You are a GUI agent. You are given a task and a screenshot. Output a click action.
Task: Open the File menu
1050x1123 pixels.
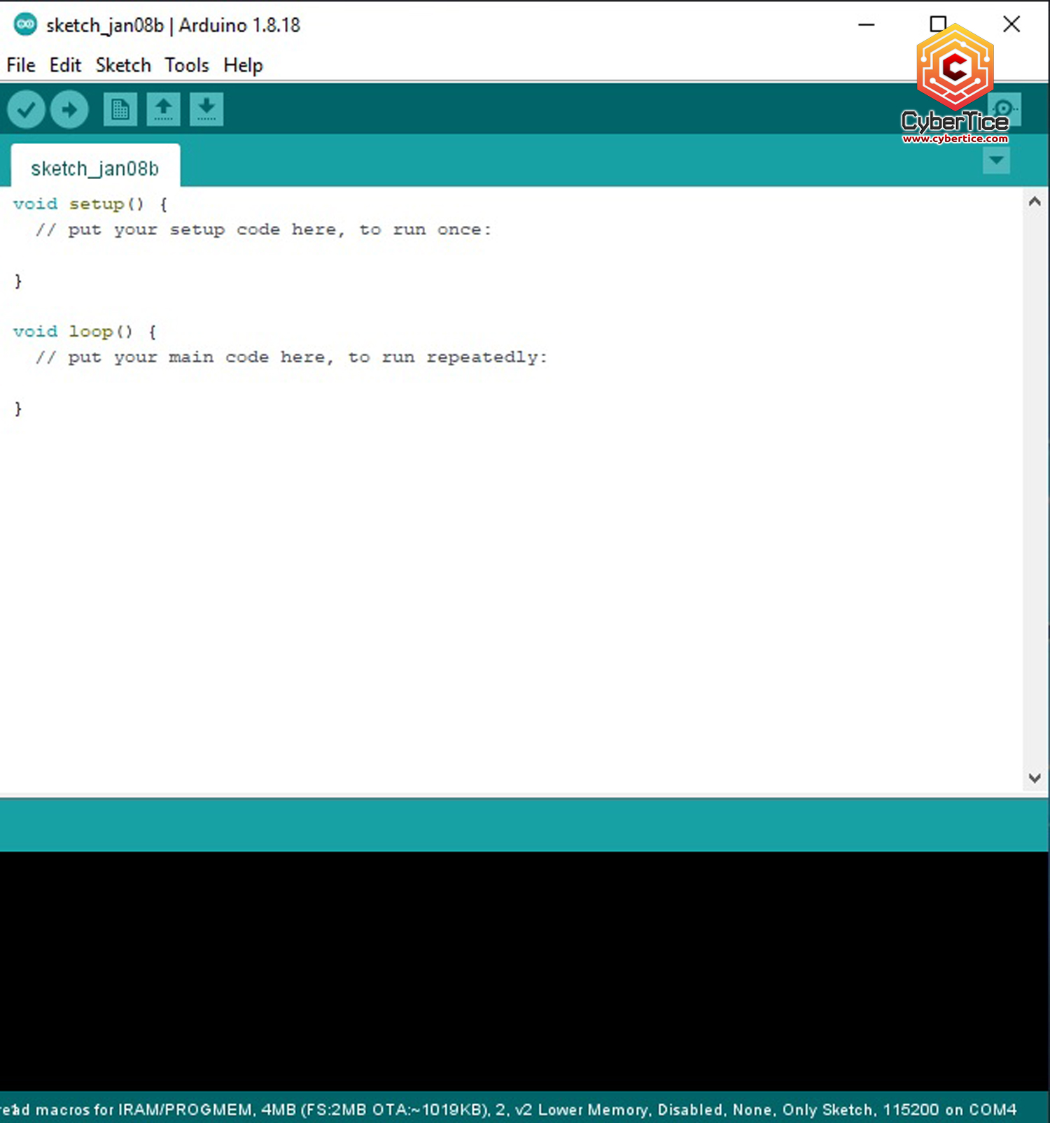click(x=21, y=65)
